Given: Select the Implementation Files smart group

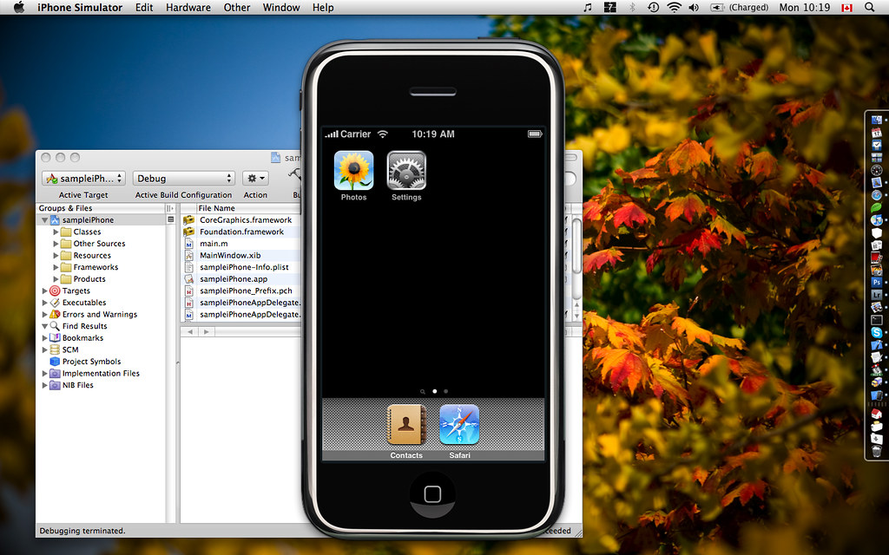Looking at the screenshot, I should (101, 373).
